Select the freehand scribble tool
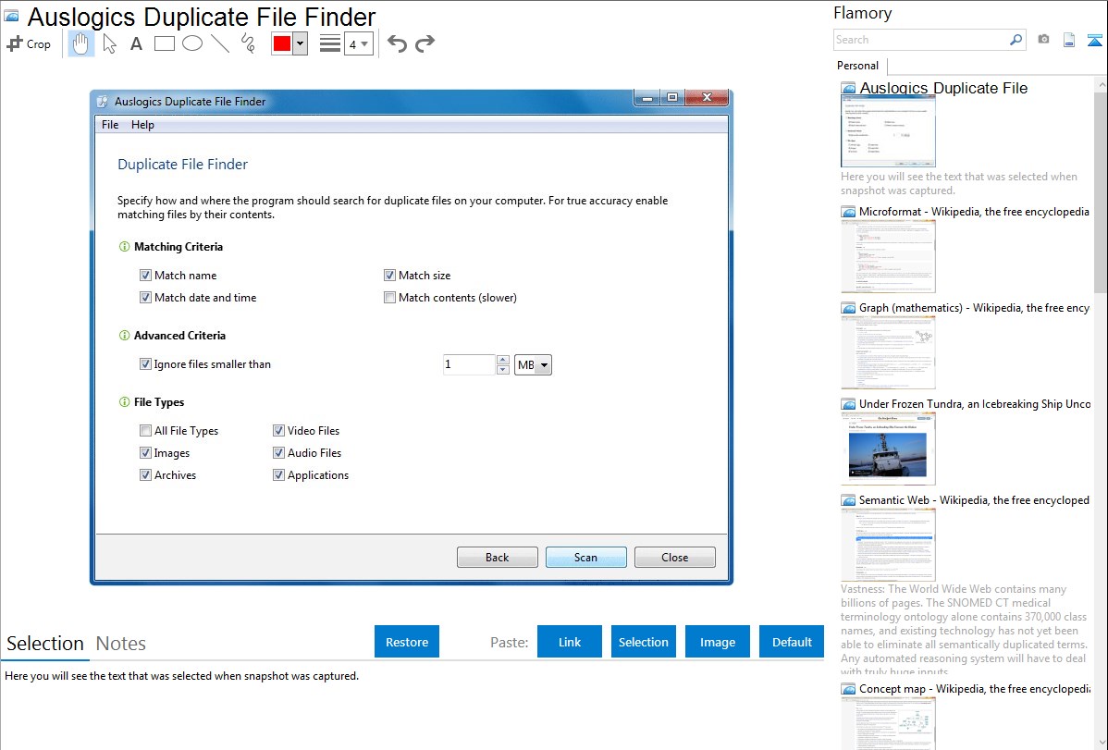 (248, 43)
